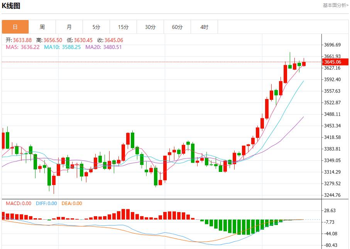Click the rightmost red candlestick
Screen dimensions: 350x249
coord(304,64)
